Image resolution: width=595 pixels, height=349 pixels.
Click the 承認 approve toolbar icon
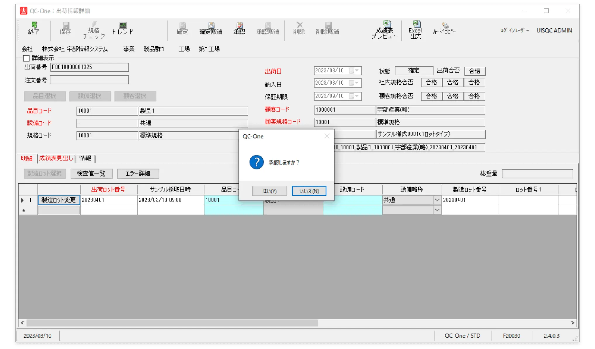tap(239, 29)
